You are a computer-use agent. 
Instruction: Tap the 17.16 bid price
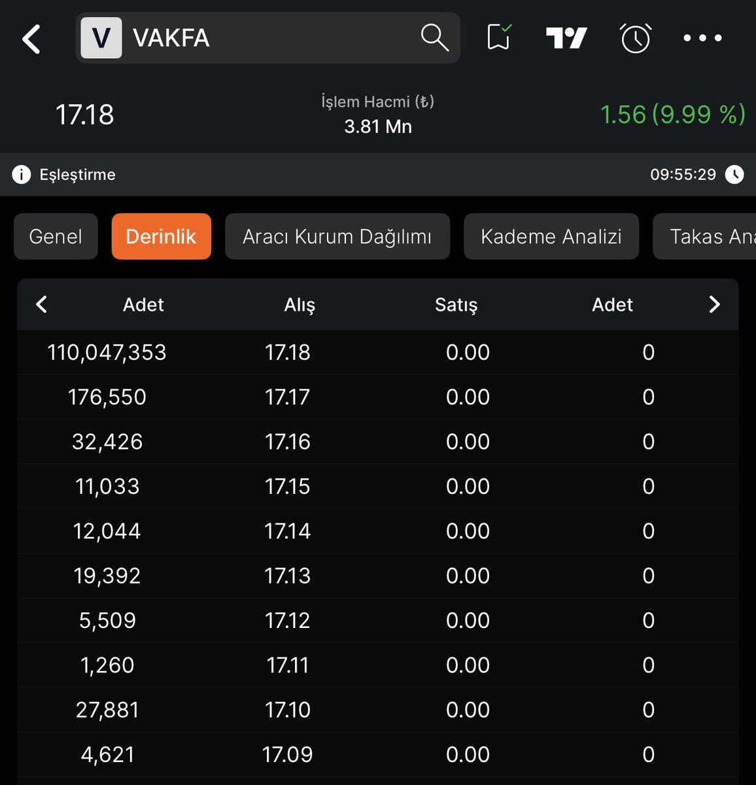click(x=287, y=442)
